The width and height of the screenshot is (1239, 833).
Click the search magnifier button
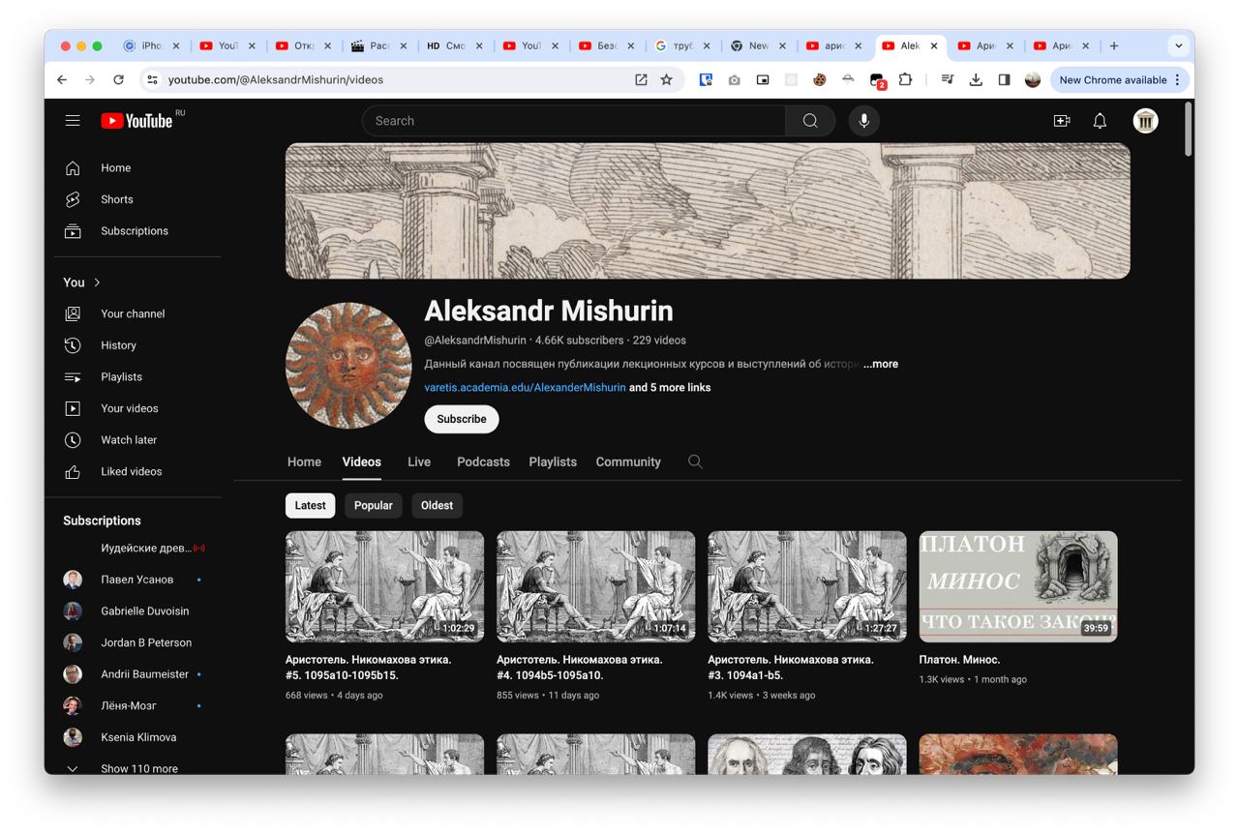point(810,121)
